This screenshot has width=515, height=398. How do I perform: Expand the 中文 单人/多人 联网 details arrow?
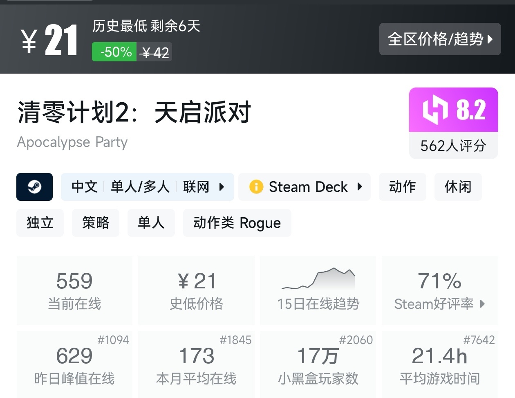[x=222, y=187]
